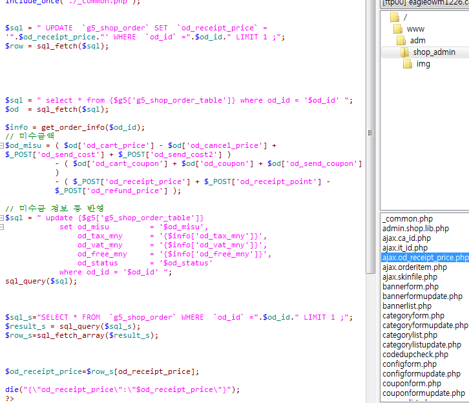The height and width of the screenshot is (403, 469).
Task: Select ajax.it_id.php in the file list
Action: click(x=404, y=248)
